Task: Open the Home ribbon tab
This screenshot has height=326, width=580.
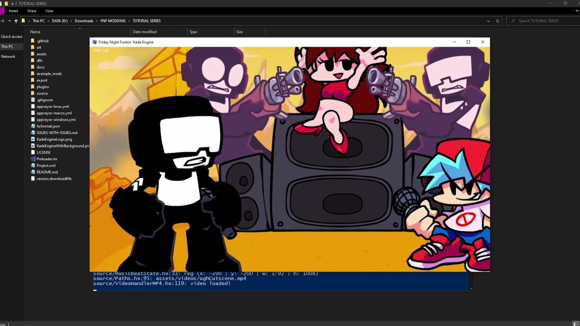Action: pyautogui.click(x=14, y=11)
